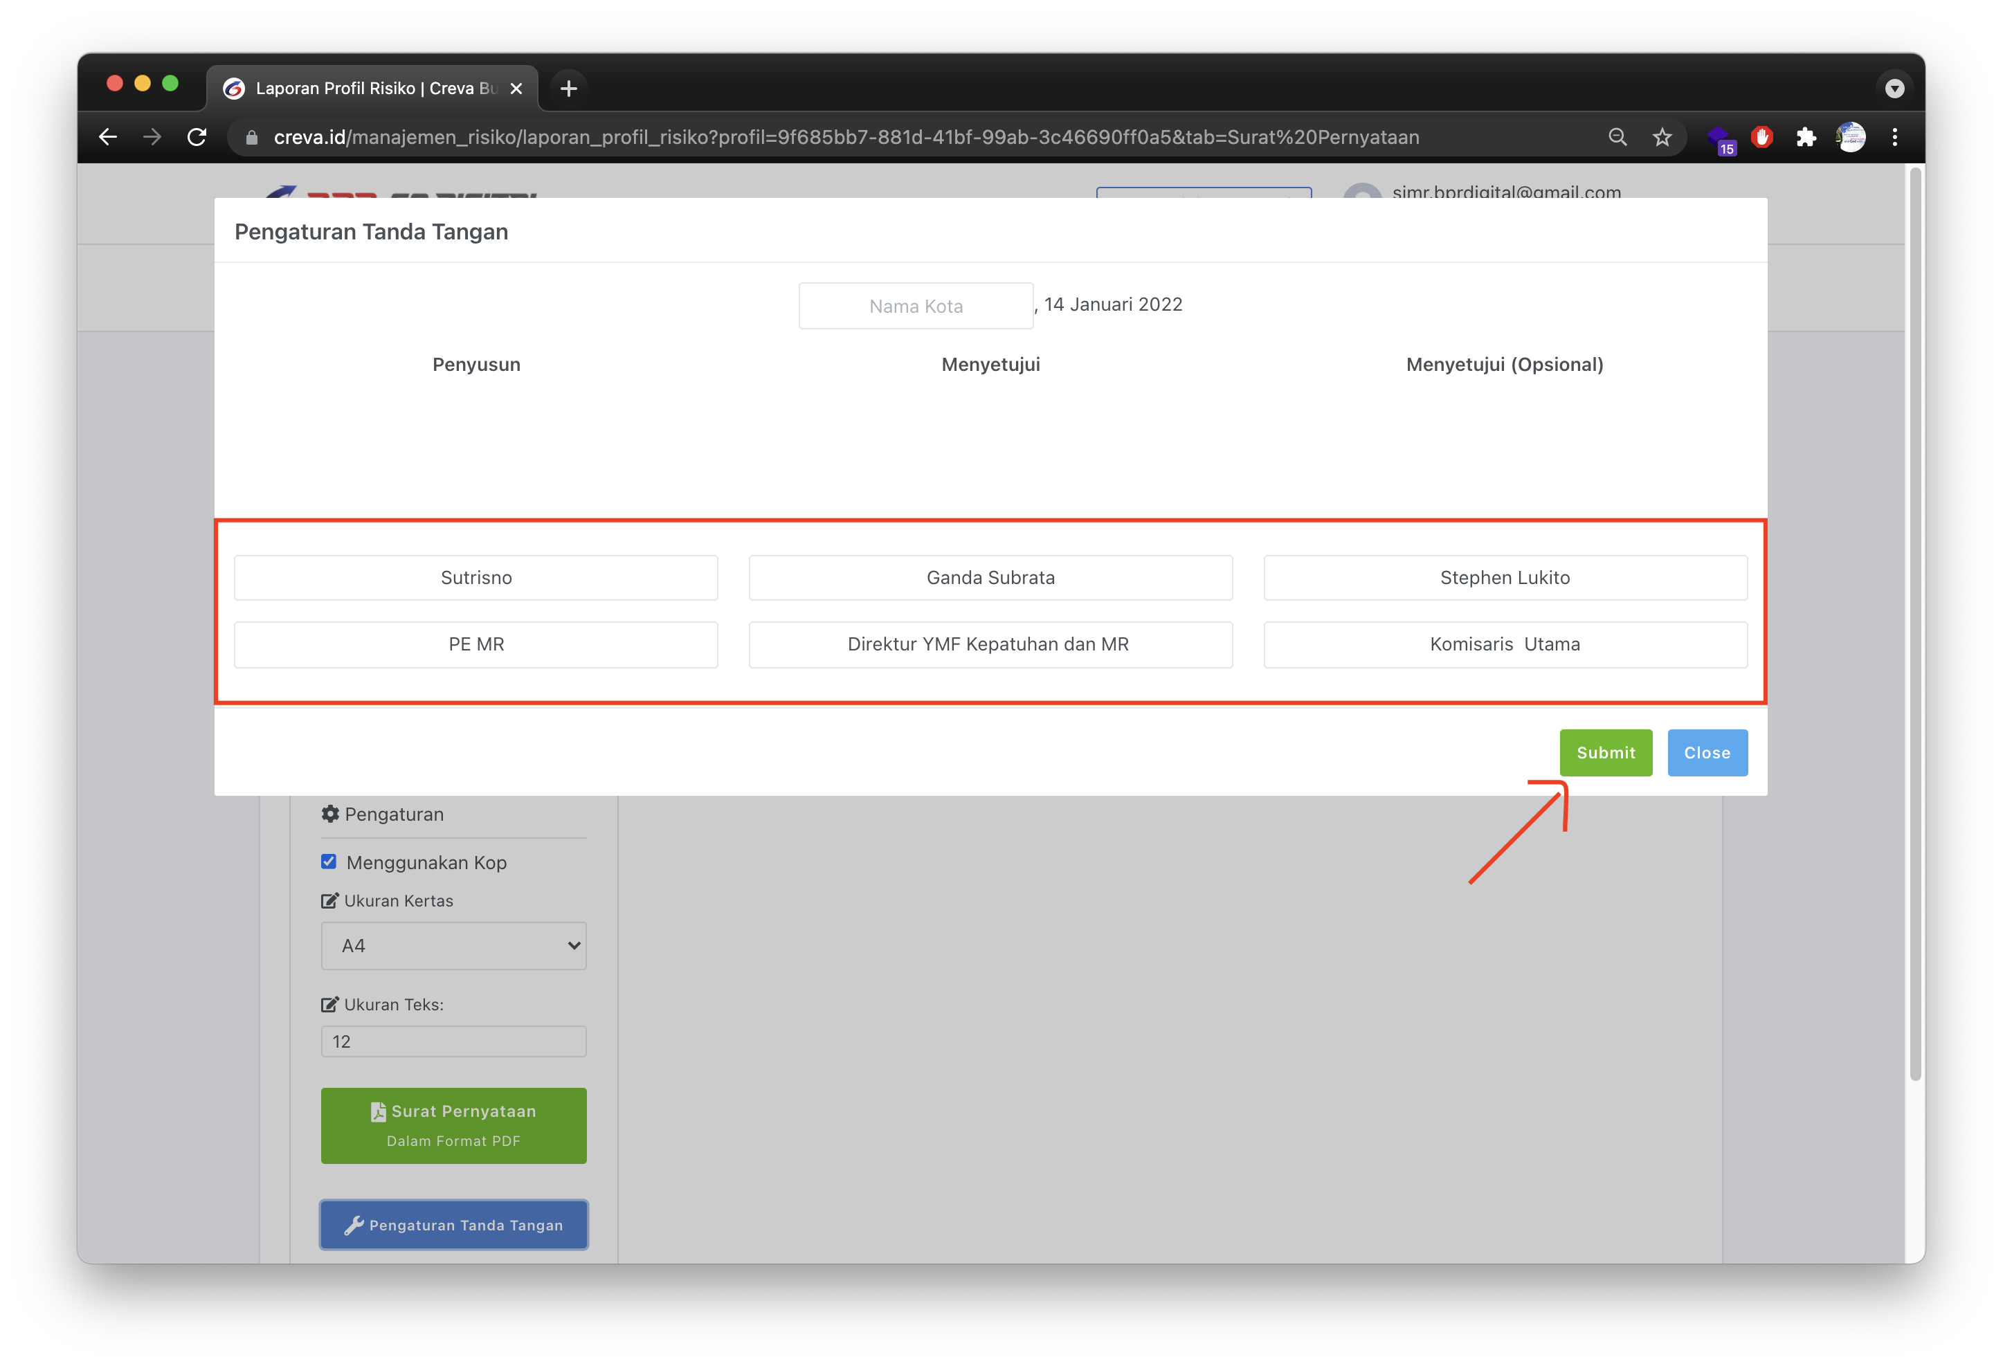Click the Nama Kota input field
Viewport: 2003px width, 1366px height.
(915, 306)
